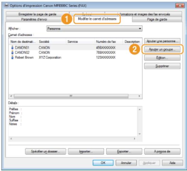Select the Robert Brown person icon
The height and width of the screenshot is (171, 187).
[12, 57]
